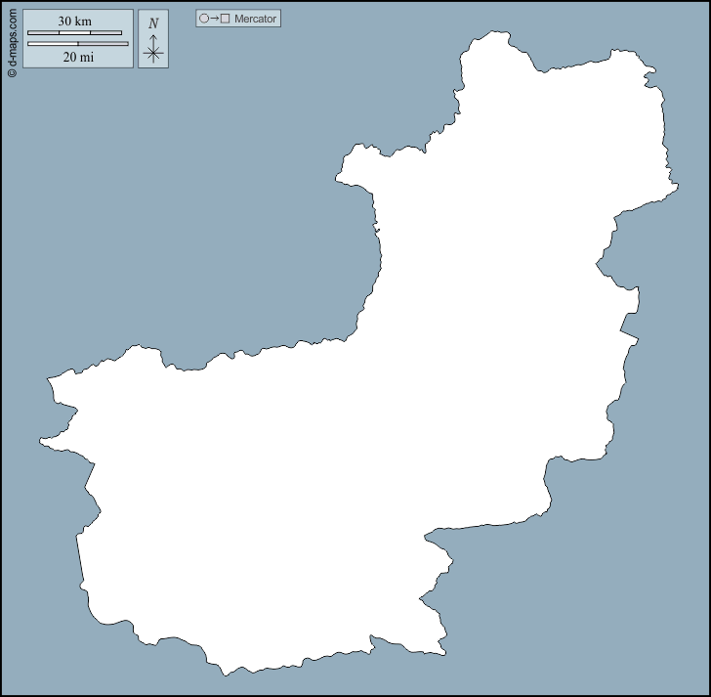
Task: Click the arrow between circle and square
Action: tap(214, 19)
